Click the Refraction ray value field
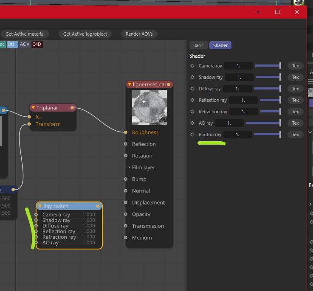The height and width of the screenshot is (291, 313). point(243,112)
